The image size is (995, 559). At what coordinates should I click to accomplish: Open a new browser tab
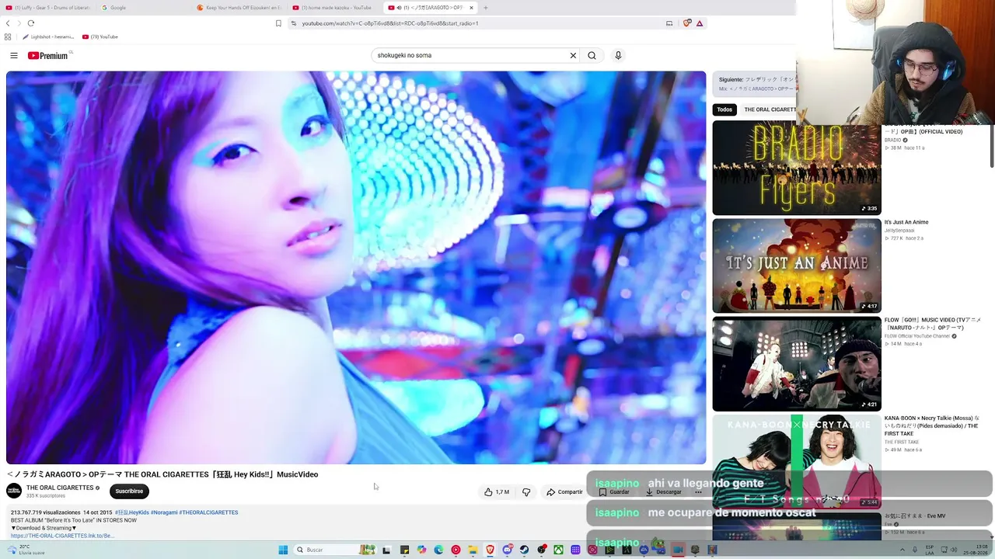485,8
